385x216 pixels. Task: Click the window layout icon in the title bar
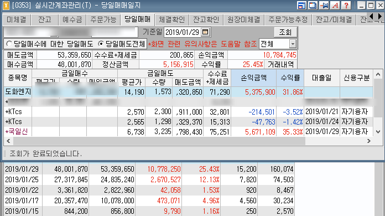pos(301,6)
